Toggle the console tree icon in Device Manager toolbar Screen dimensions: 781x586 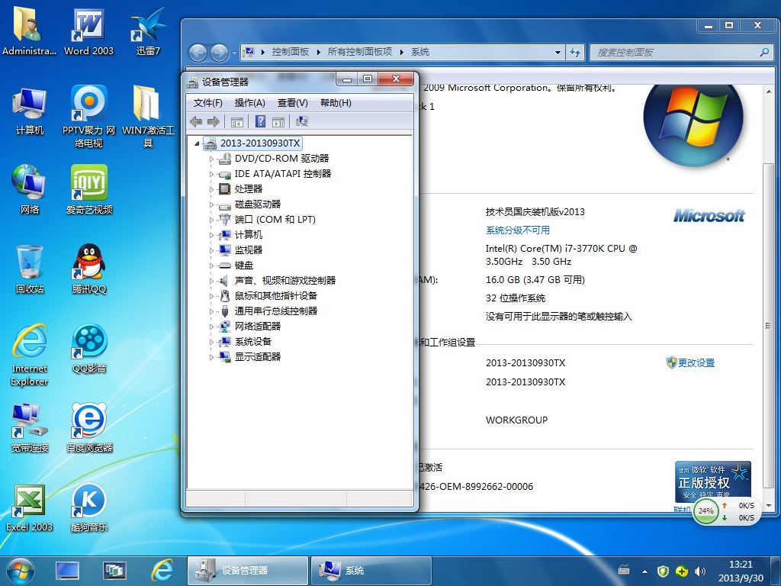[x=237, y=121]
